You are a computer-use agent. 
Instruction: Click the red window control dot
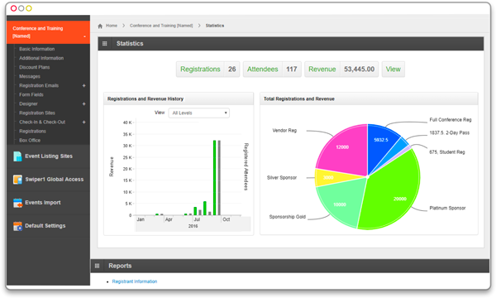pyautogui.click(x=13, y=8)
